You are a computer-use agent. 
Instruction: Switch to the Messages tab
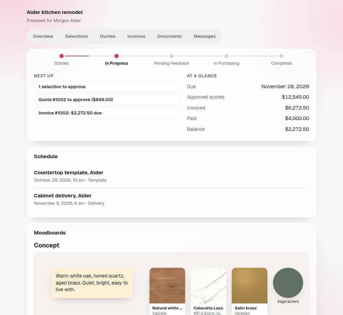pos(205,36)
